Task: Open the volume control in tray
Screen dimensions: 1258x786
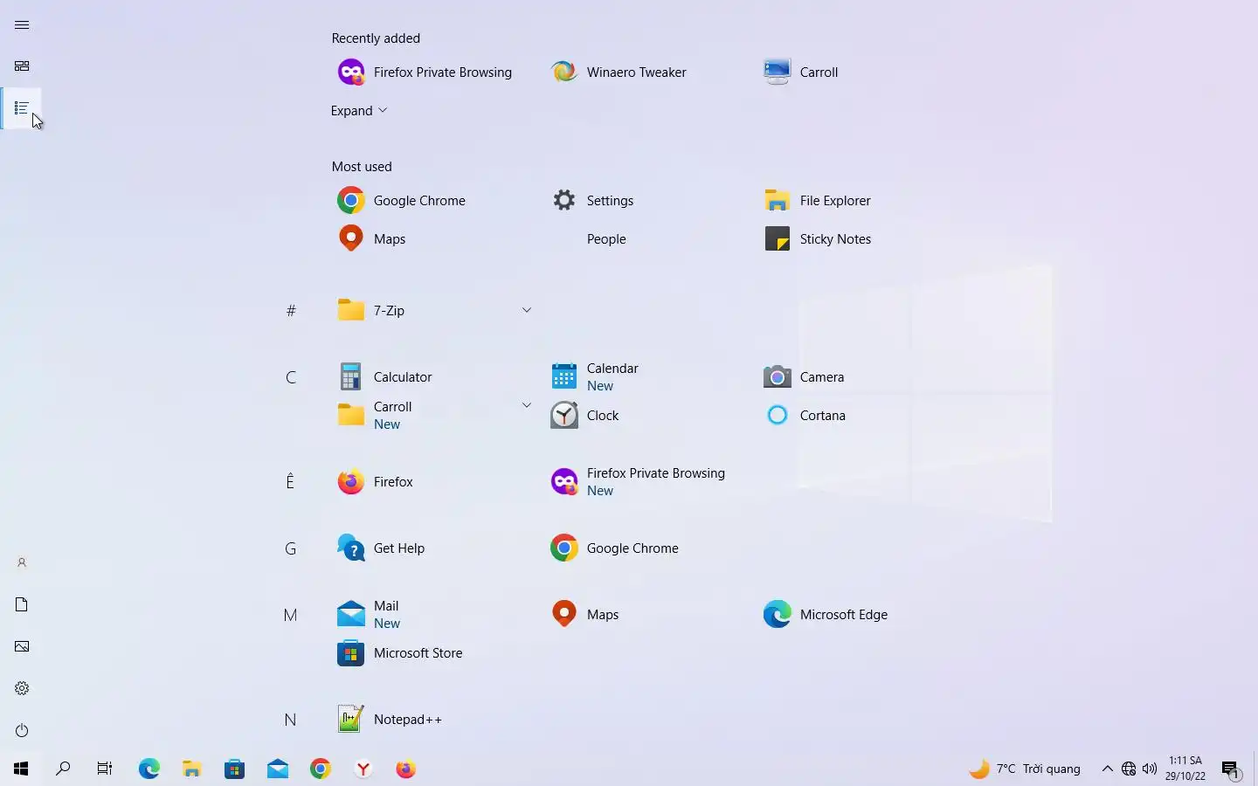Action: coord(1150,769)
